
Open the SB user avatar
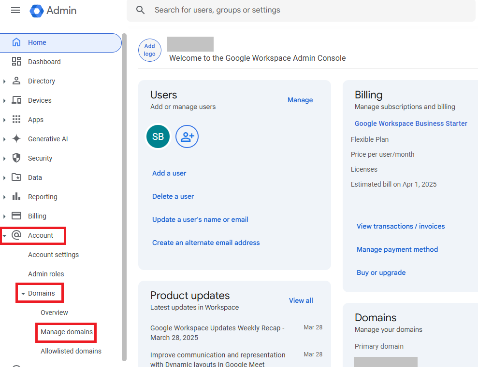point(158,137)
